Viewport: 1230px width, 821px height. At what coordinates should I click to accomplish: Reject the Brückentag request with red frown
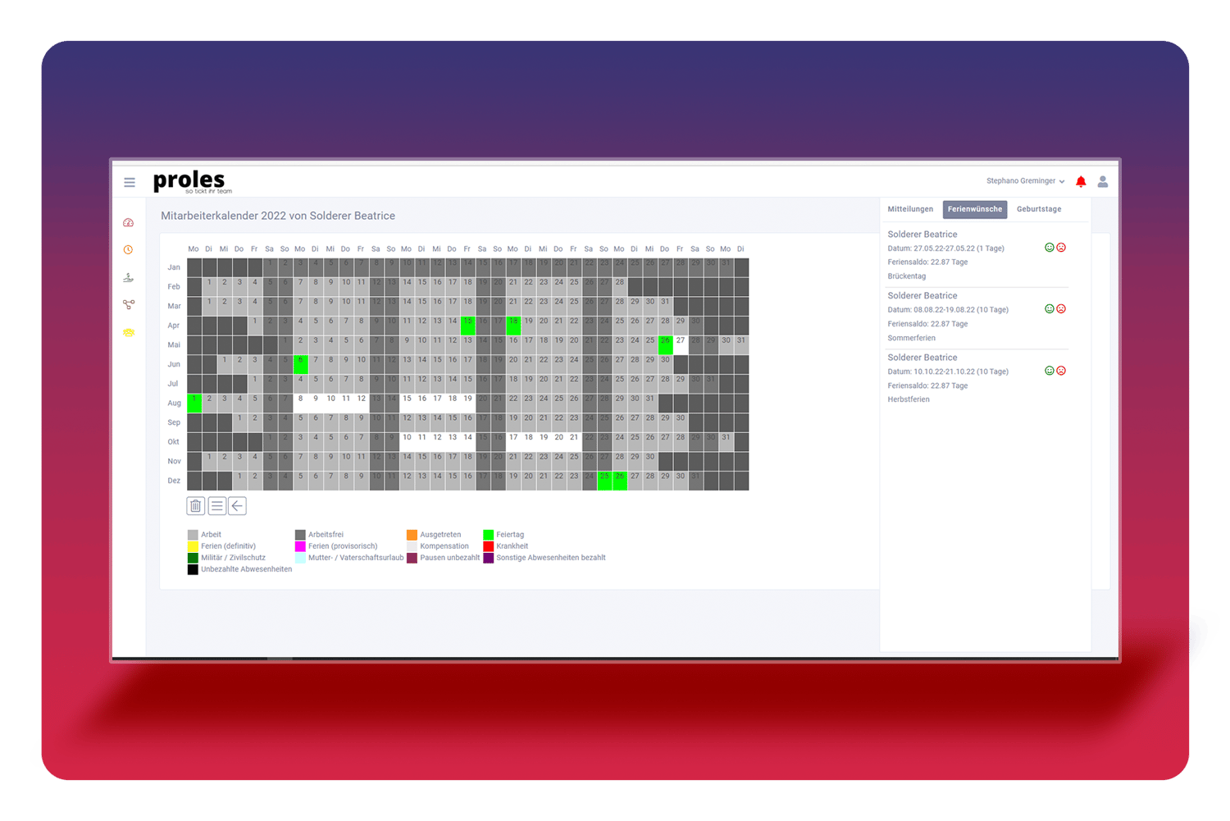click(x=1061, y=248)
